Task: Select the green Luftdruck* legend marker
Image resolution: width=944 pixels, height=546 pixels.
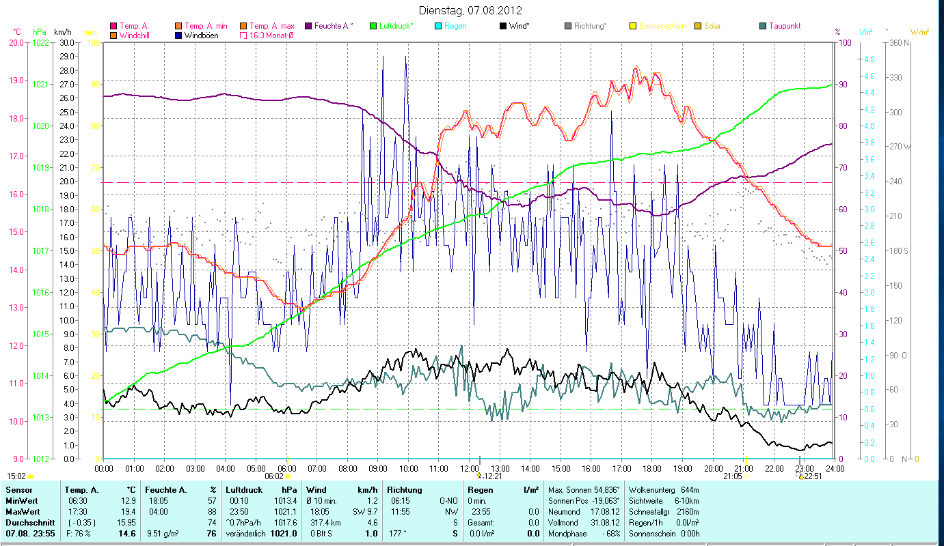Action: [x=373, y=27]
